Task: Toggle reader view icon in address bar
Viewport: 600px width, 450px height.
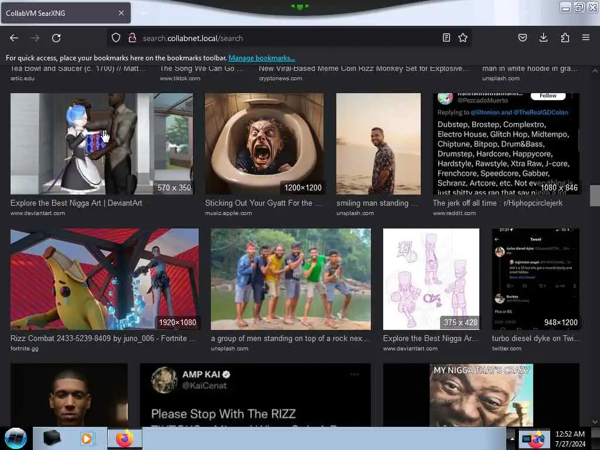Action: (446, 37)
